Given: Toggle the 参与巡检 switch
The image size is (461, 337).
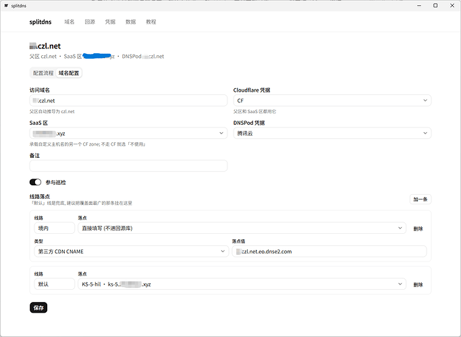Looking at the screenshot, I should tap(35, 182).
